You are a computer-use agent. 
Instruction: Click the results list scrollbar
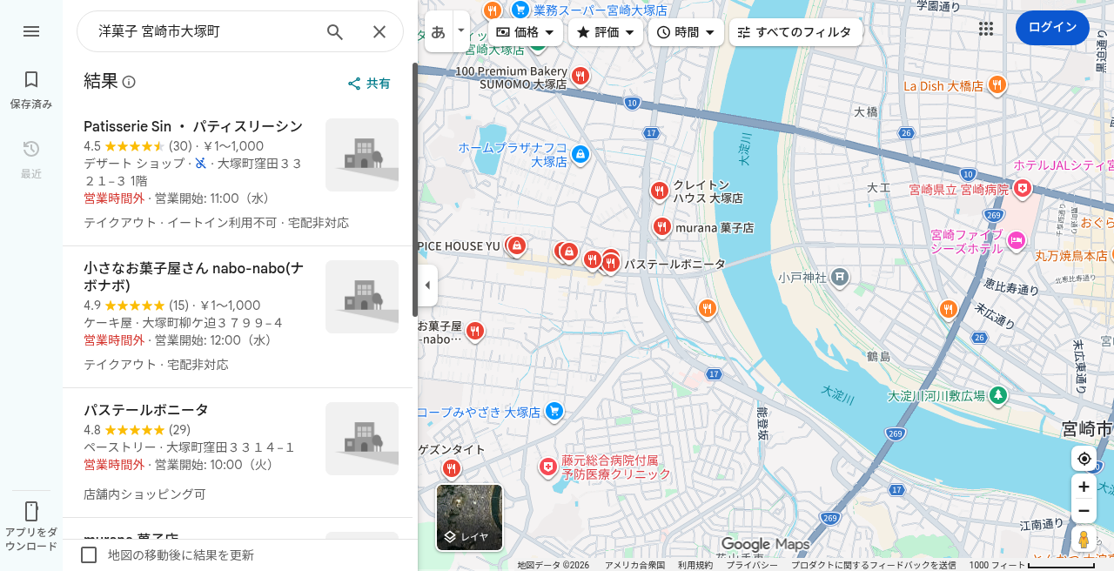coord(415,190)
